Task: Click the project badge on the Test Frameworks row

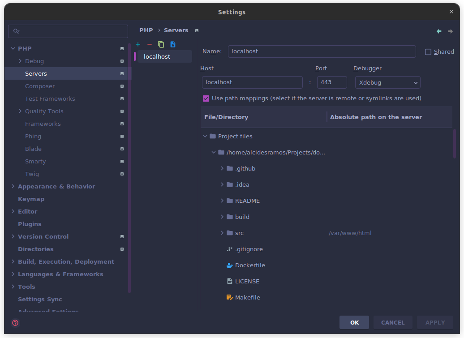Action: pyautogui.click(x=122, y=99)
